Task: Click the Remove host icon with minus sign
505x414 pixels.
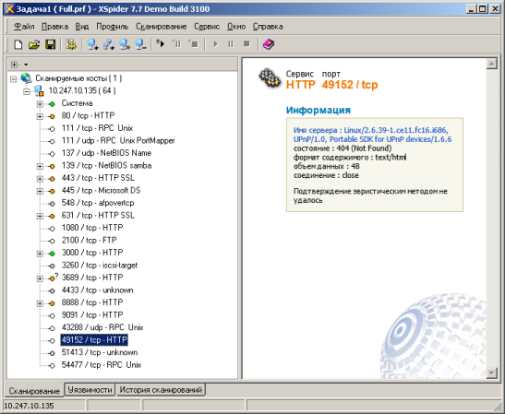Action: (x=140, y=44)
